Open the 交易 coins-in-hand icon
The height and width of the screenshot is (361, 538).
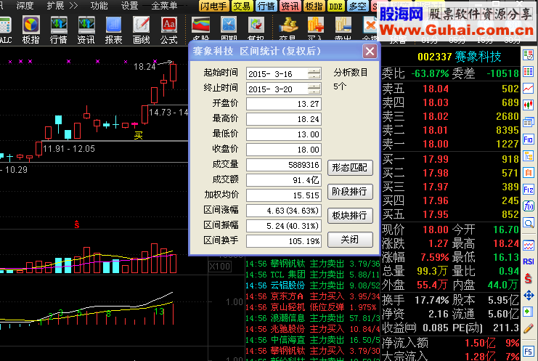pyautogui.click(x=288, y=28)
